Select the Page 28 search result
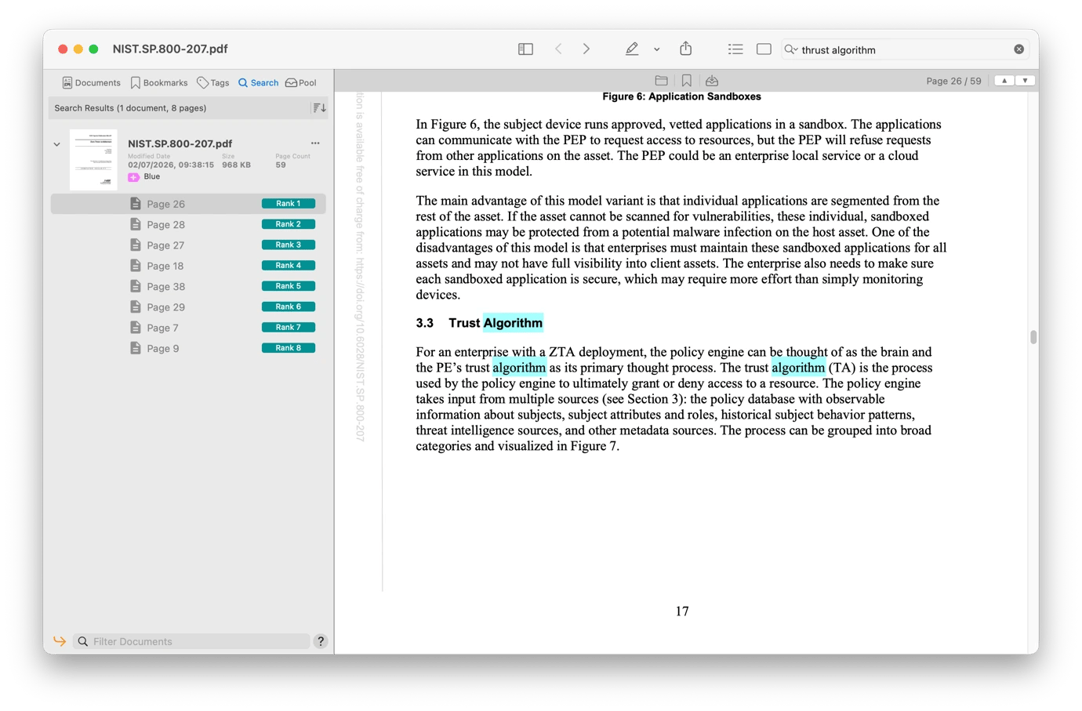 pos(188,224)
